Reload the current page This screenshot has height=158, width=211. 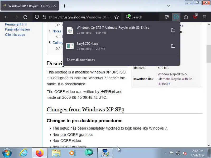pos(25,17)
